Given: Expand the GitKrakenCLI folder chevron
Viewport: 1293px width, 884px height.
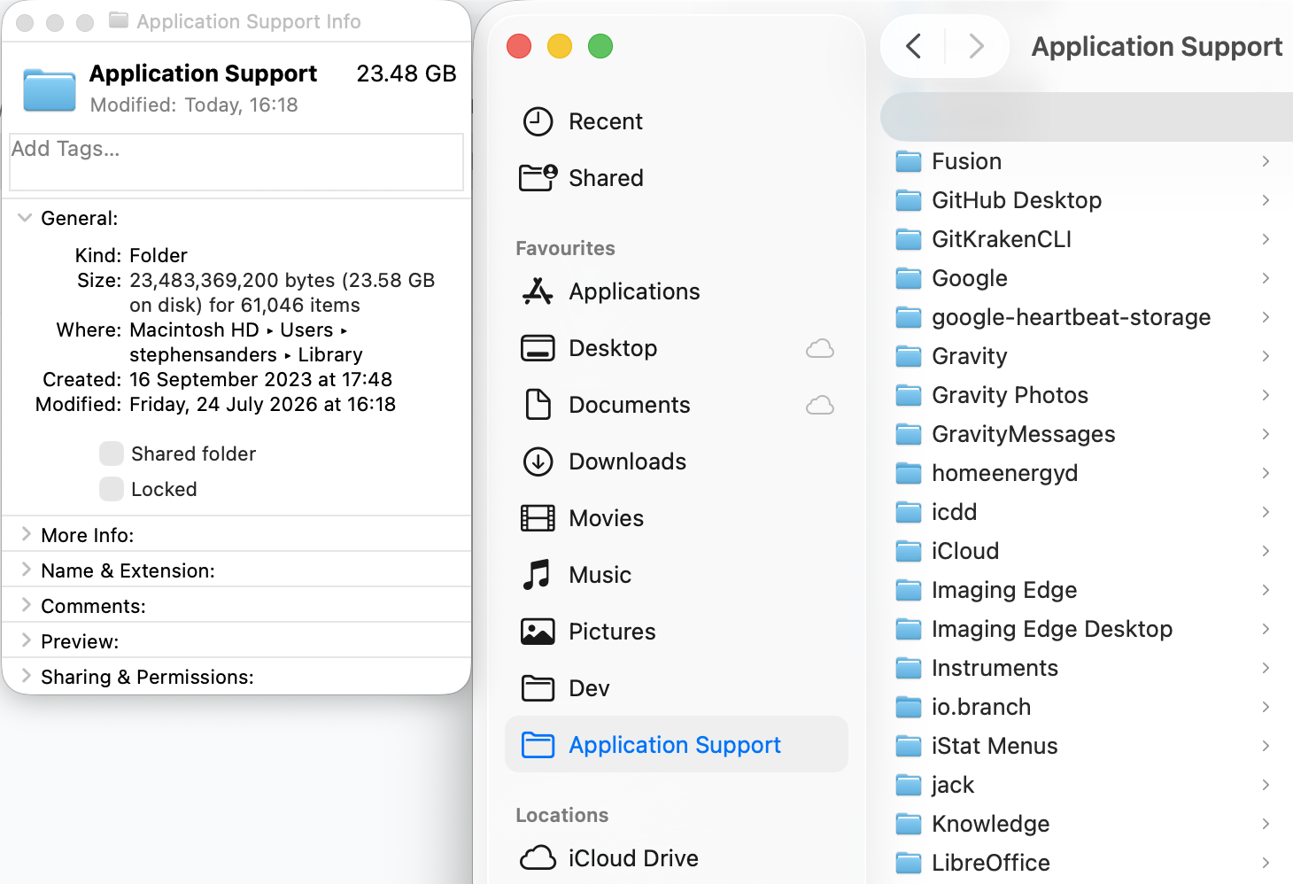Looking at the screenshot, I should pos(1266,239).
